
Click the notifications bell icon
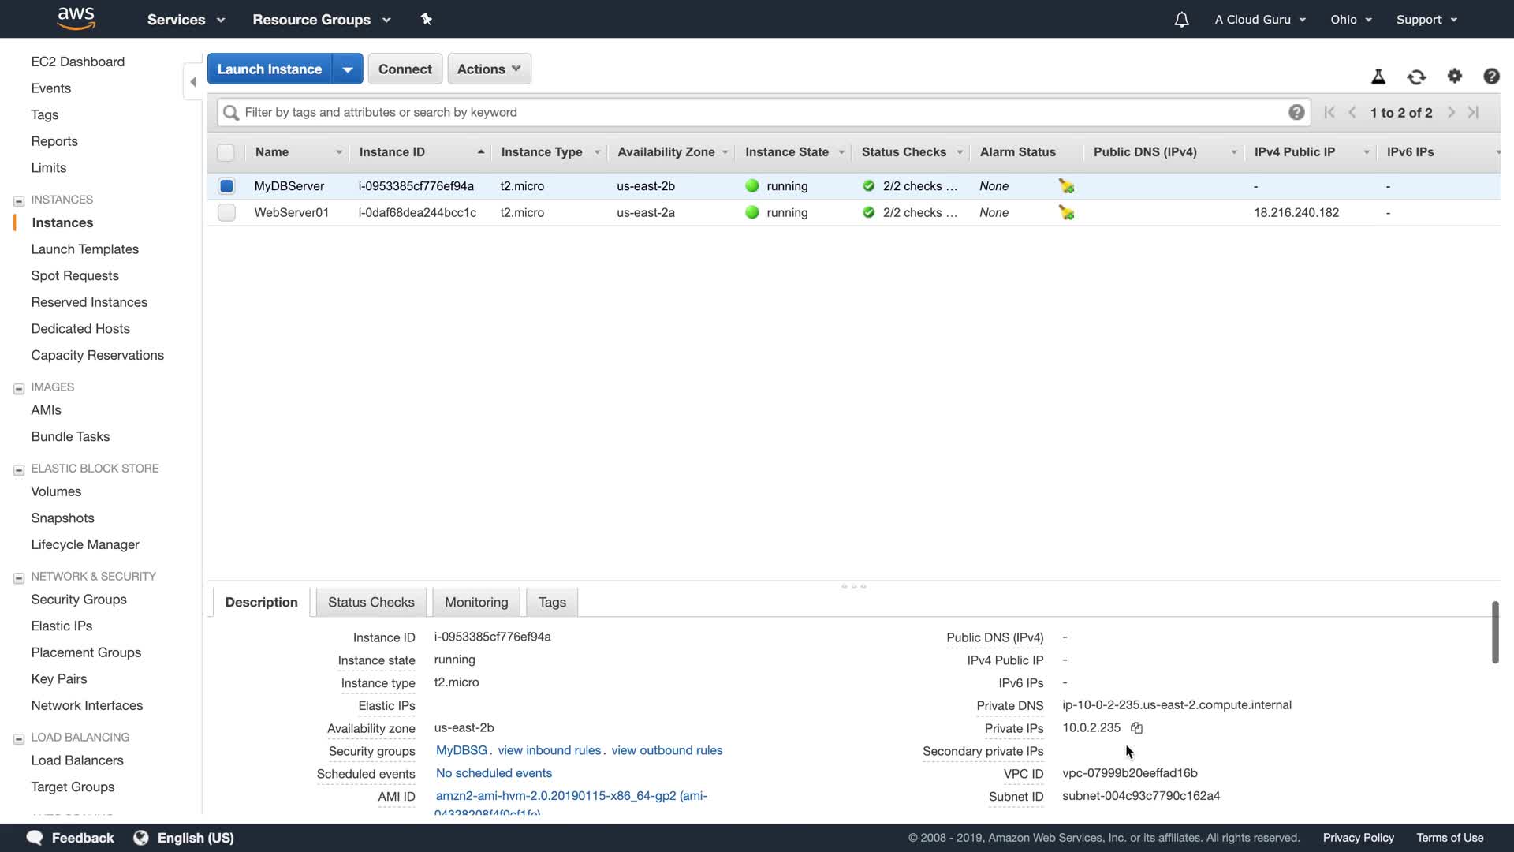click(x=1181, y=20)
